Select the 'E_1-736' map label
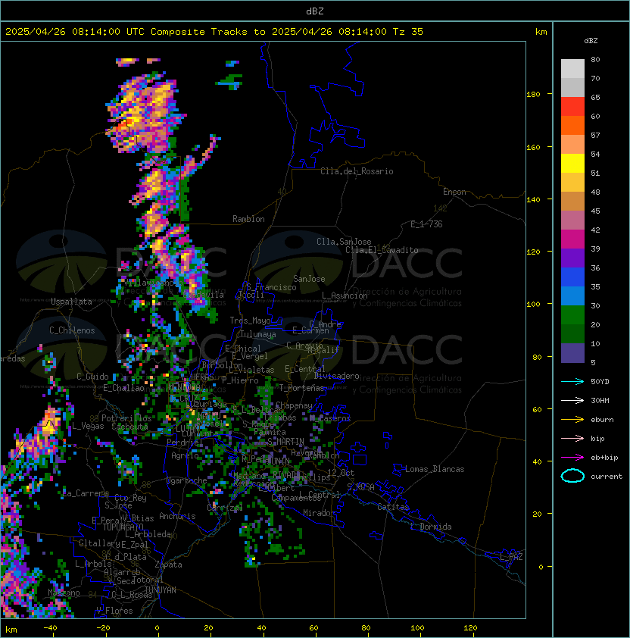The width and height of the screenshot is (630, 638). 426,224
